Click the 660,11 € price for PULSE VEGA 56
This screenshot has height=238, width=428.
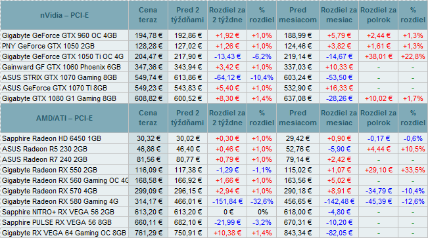point(148,222)
